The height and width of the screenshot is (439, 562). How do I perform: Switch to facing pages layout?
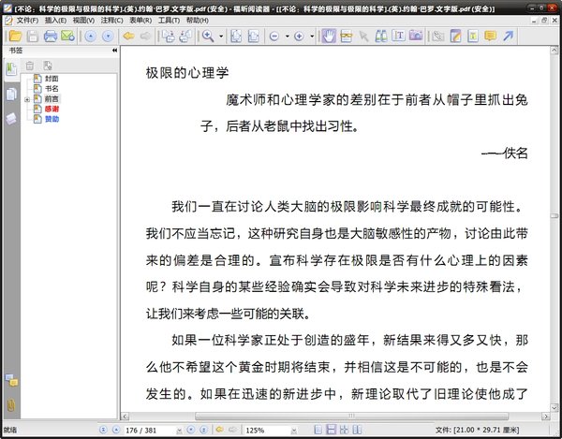click(x=344, y=430)
